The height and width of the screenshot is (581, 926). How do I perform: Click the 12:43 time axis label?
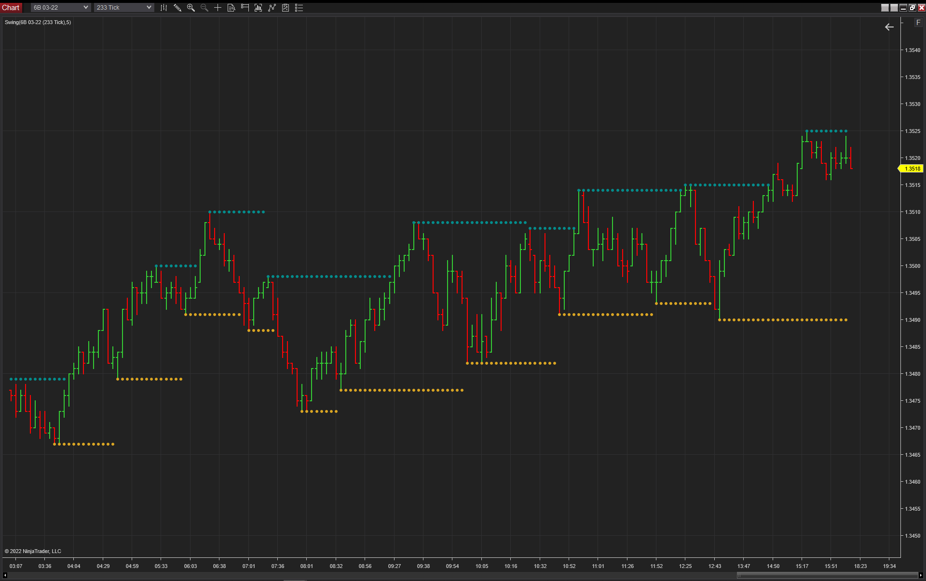(715, 566)
